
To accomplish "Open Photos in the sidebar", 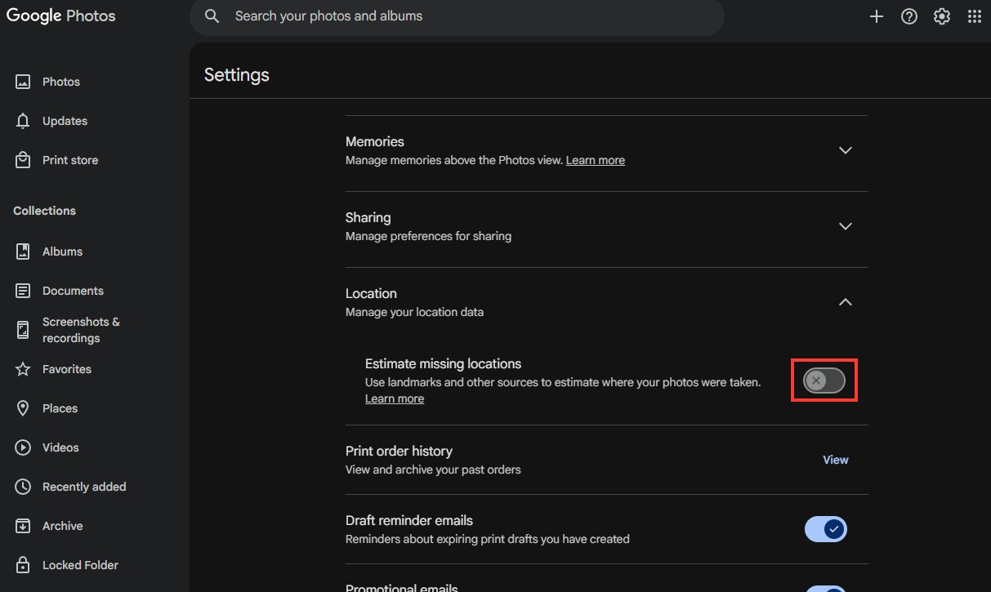I will coord(61,82).
